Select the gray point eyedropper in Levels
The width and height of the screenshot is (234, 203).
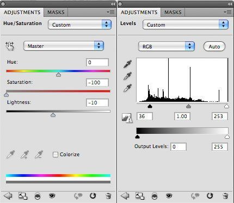tap(128, 76)
